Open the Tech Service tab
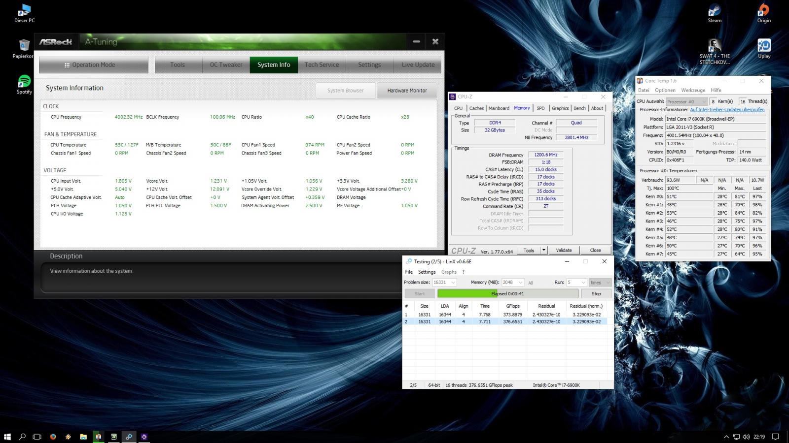Viewport: 789px width, 443px height. [x=322, y=64]
